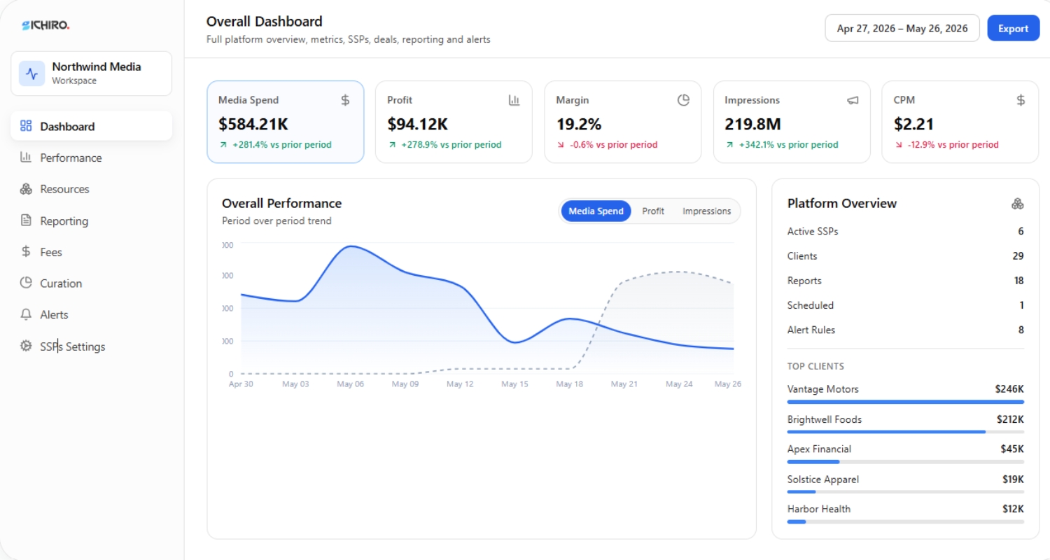
Task: Click the Active SSPs count row
Action: (905, 231)
